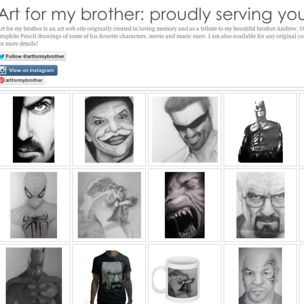
Task: Open the Jack Nicholson Joker drawing
Action: pos(109,129)
